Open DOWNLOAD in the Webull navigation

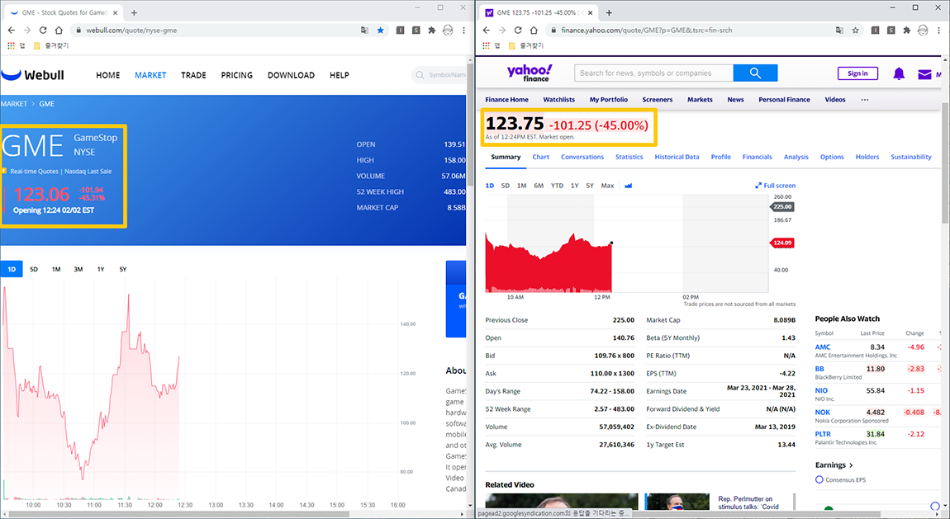coord(291,75)
